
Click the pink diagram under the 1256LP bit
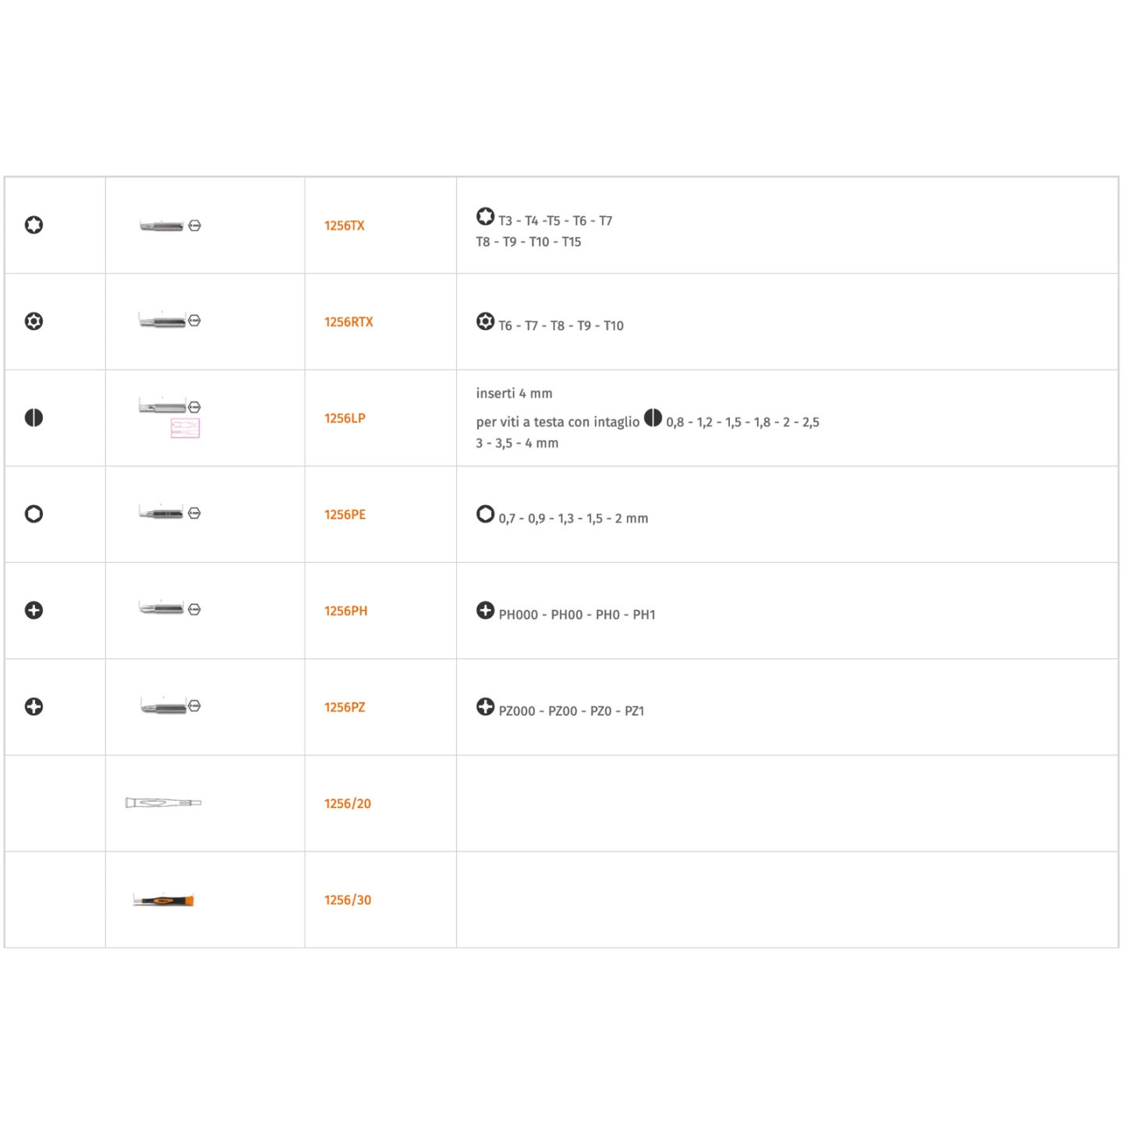(186, 428)
